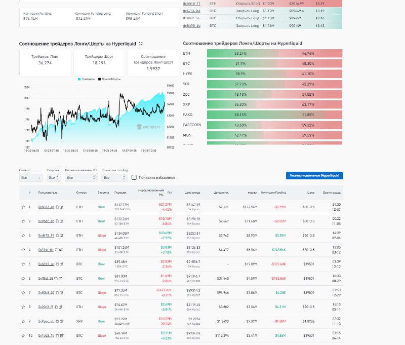Copy address 0x20c2..f5 in row 8
Viewport: 405px width, 345px height.
pyautogui.click(x=56, y=307)
